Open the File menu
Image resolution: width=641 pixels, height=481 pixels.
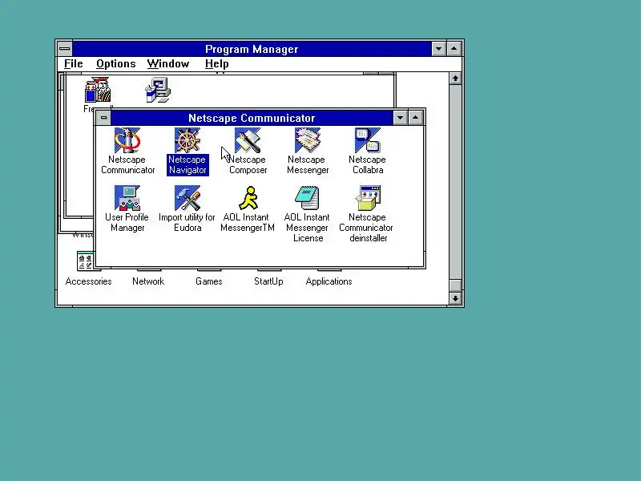[74, 64]
